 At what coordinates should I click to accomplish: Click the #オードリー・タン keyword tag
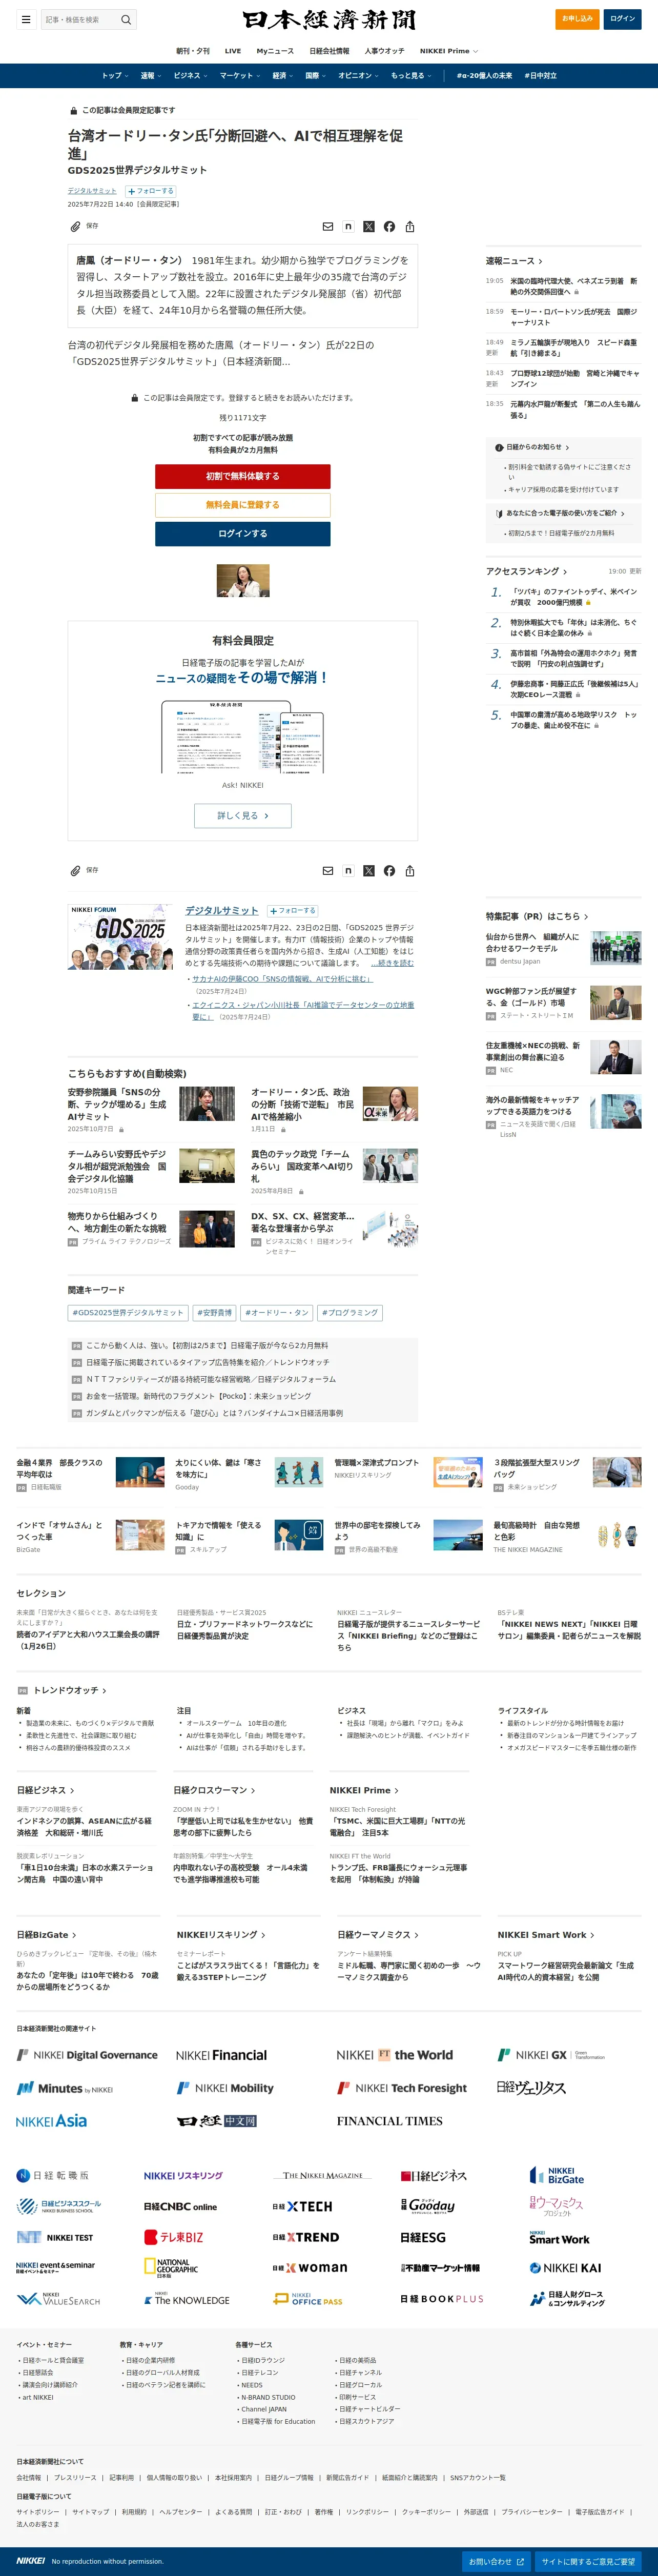(277, 1313)
